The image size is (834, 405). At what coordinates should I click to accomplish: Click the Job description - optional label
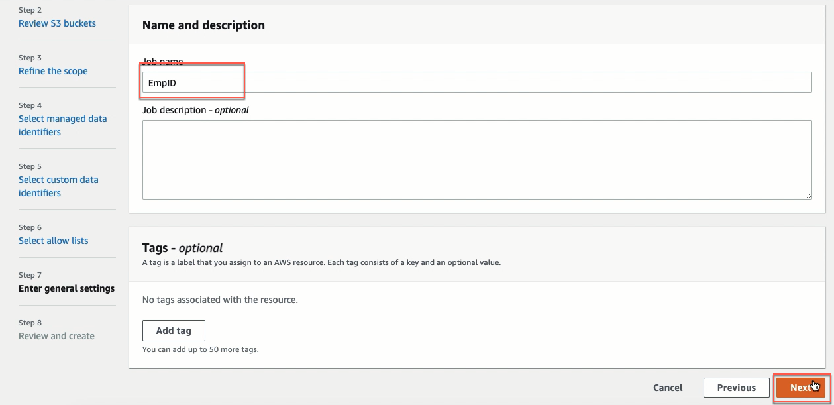point(195,110)
